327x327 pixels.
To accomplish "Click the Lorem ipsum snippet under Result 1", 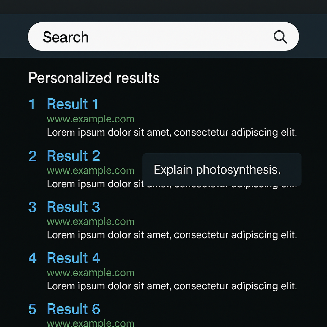I will 172,132.
